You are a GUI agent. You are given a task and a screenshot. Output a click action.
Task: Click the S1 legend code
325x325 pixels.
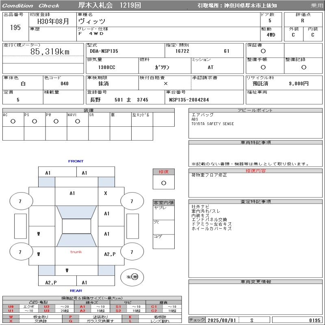[x=118, y=307]
